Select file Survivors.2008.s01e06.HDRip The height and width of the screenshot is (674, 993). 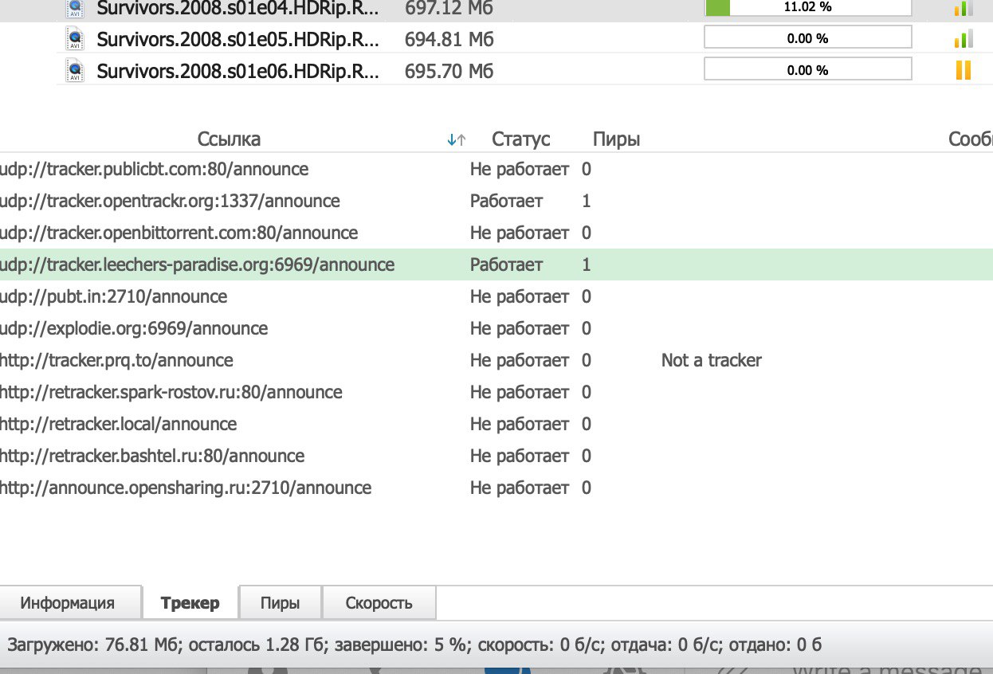click(238, 70)
